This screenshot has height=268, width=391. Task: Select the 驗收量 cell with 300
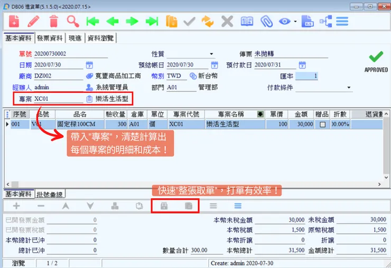click(x=116, y=125)
